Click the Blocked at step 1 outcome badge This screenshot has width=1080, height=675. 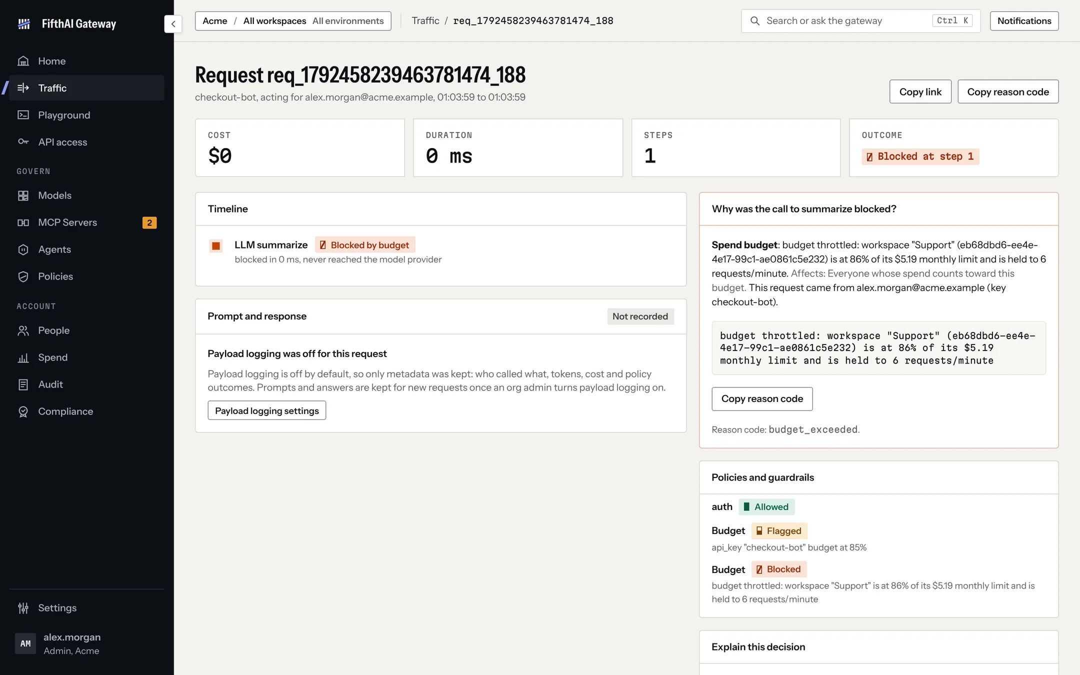click(920, 156)
